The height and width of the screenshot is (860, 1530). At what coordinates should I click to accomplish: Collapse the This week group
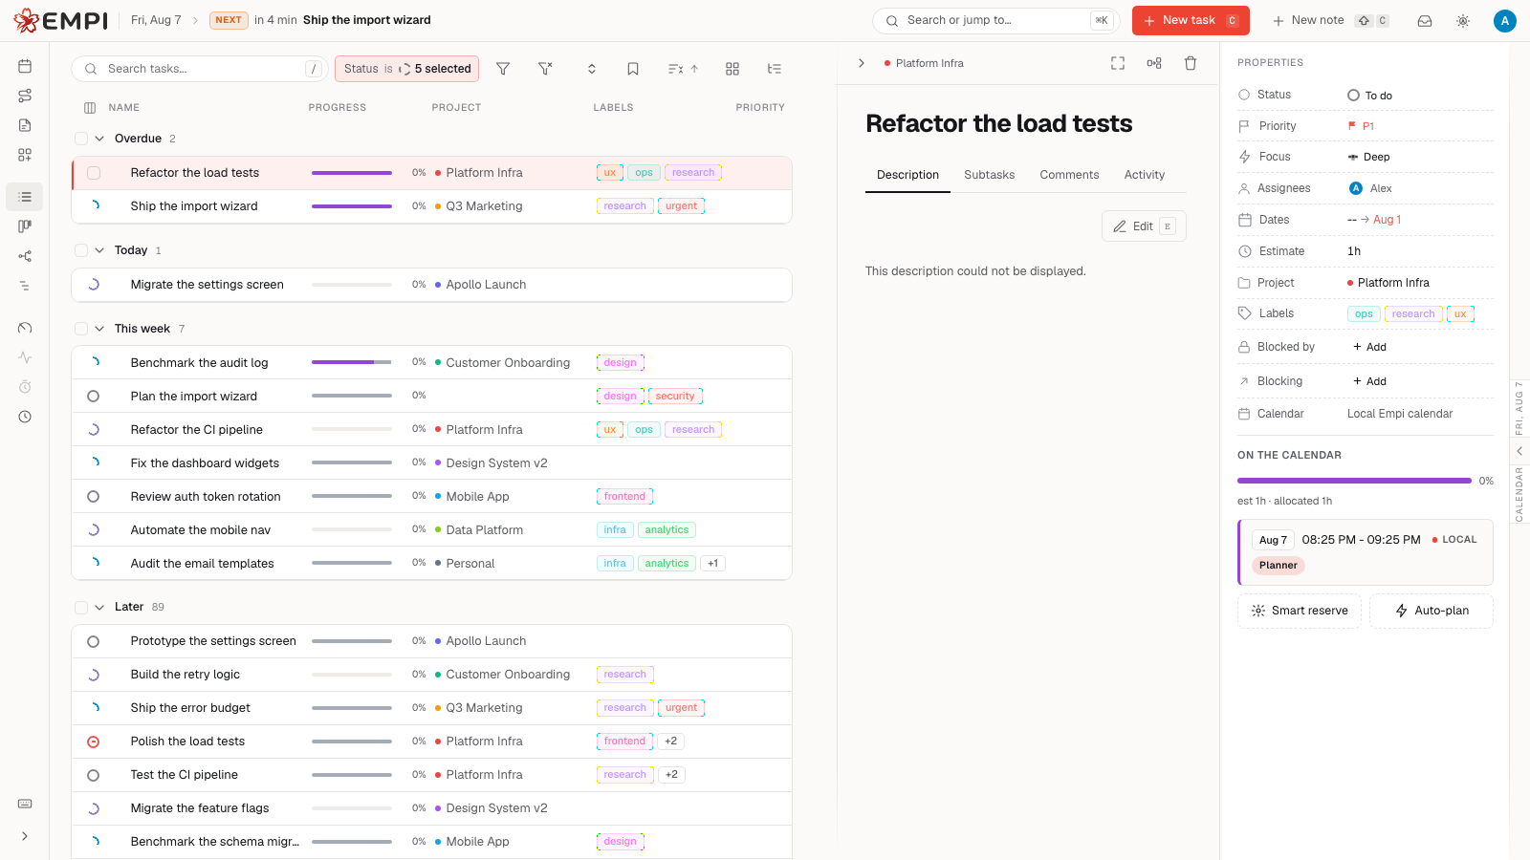pyautogui.click(x=99, y=329)
